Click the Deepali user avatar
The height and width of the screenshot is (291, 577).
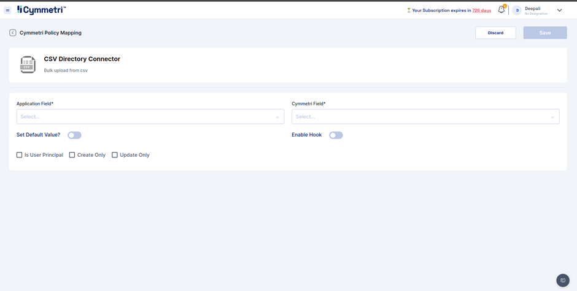tap(517, 10)
